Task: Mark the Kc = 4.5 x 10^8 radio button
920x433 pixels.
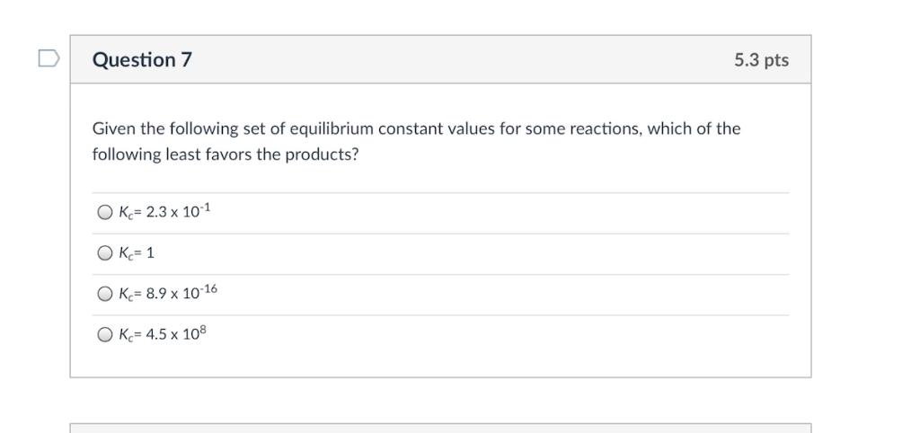Action: point(105,335)
